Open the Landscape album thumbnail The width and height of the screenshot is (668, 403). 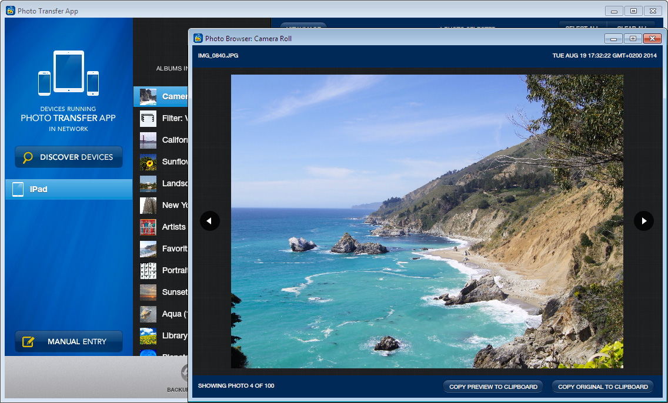(x=148, y=183)
